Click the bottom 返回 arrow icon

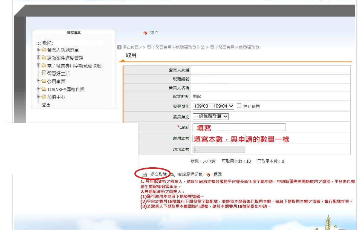(x=208, y=174)
